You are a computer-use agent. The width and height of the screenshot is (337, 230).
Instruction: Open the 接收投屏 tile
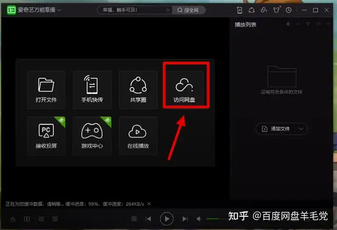46,135
